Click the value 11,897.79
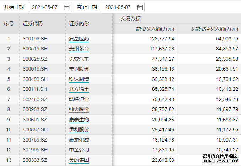Image resolution: width=241 pixels, height=166 pixels. [x=227, y=109]
